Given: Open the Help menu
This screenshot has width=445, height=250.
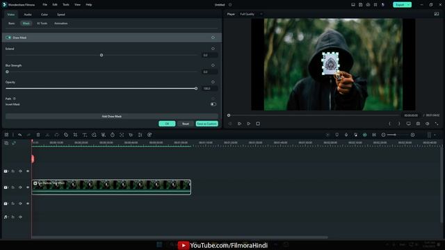Looking at the screenshot, I should tap(89, 5).
